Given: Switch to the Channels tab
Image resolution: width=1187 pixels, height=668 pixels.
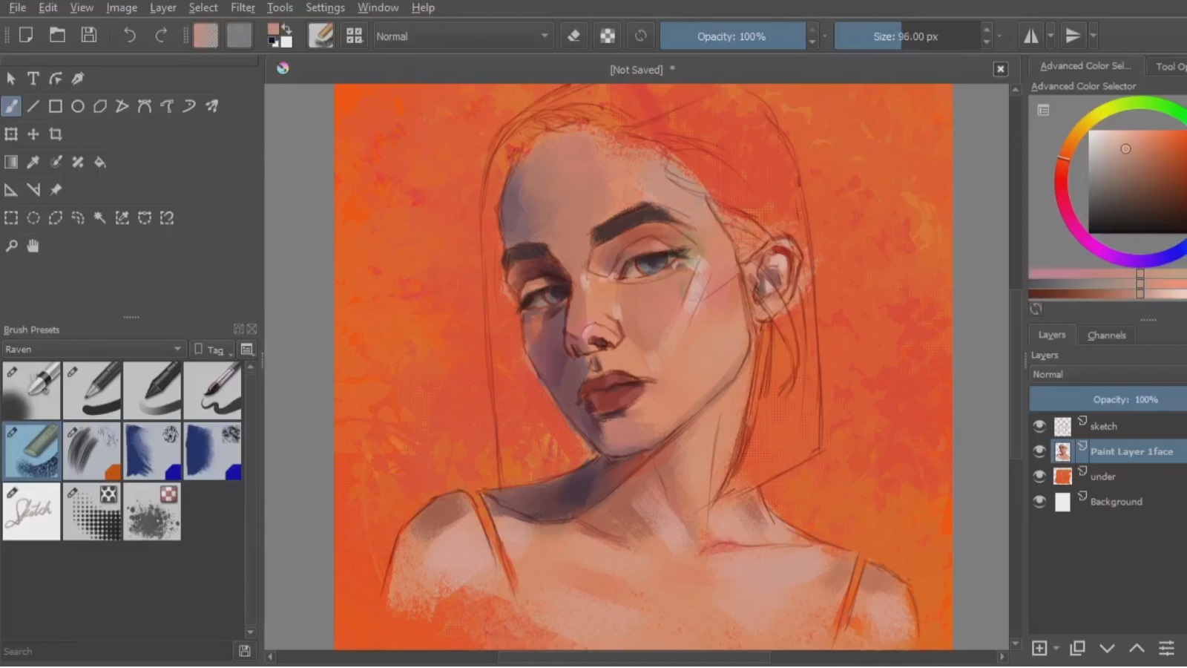Looking at the screenshot, I should tap(1106, 335).
